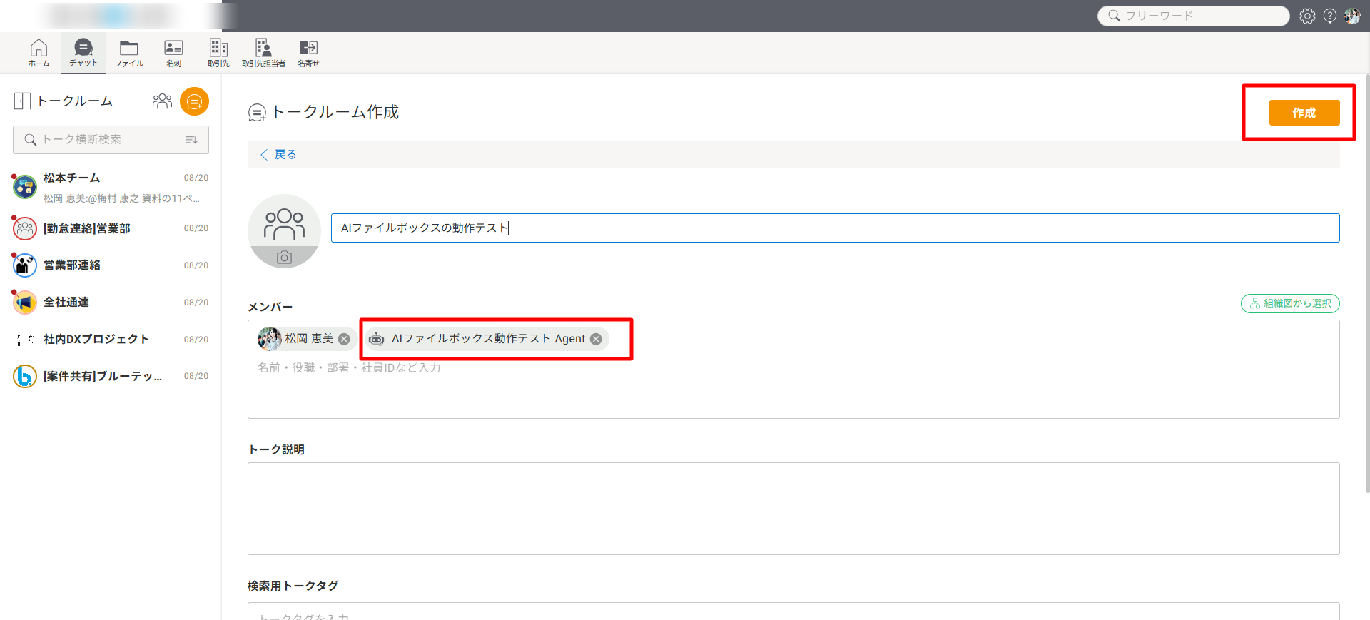The image size is (1370, 620).
Task: Remove the AIファイルボックス動作テスト Agent member
Action: [596, 339]
